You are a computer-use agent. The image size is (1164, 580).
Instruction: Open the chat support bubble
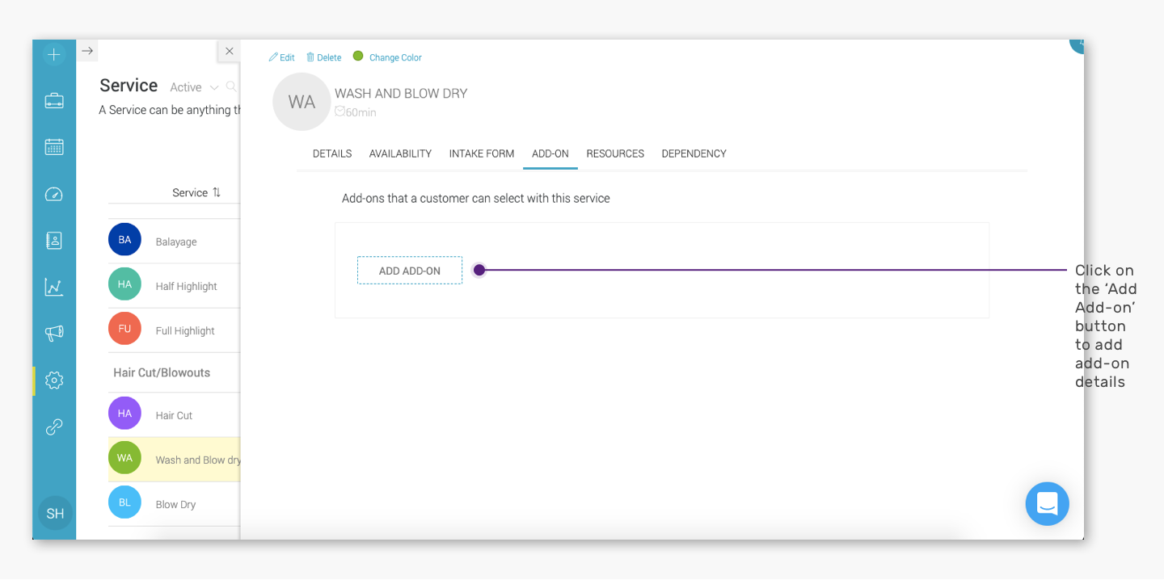click(x=1048, y=504)
